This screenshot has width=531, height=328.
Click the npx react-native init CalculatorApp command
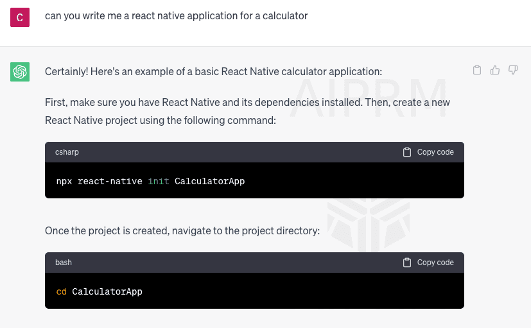coord(150,182)
